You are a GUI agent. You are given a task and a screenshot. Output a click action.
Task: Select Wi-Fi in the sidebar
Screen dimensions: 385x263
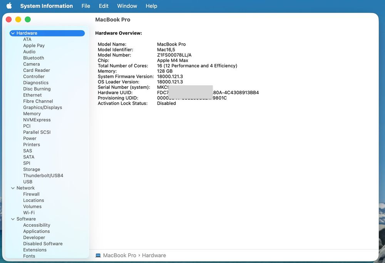pyautogui.click(x=29, y=213)
